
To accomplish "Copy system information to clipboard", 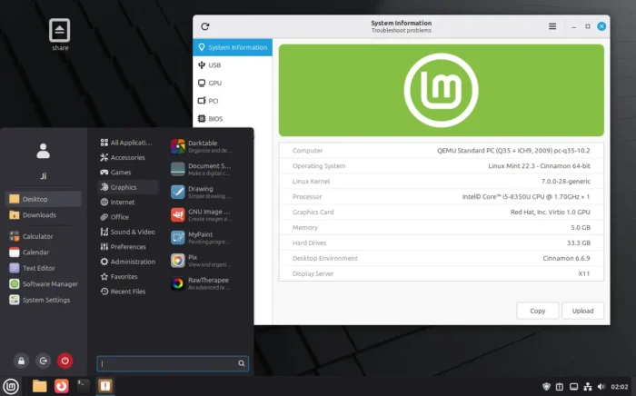I will (x=538, y=311).
